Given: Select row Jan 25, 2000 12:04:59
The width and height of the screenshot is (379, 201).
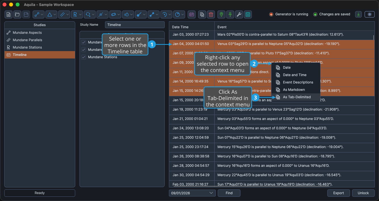Looking at the screenshot, I should (272, 137).
